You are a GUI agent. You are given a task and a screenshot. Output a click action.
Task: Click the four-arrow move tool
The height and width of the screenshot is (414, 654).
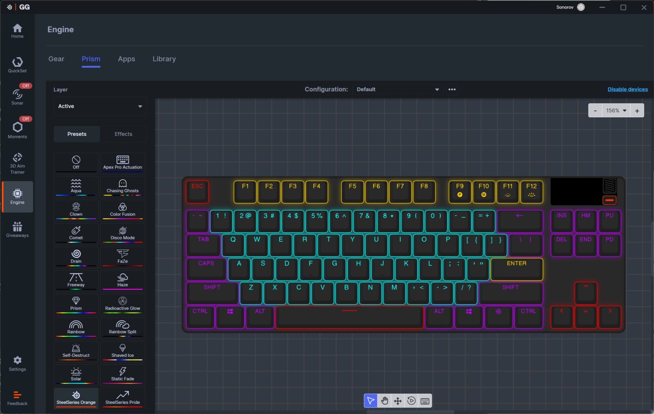click(x=398, y=401)
